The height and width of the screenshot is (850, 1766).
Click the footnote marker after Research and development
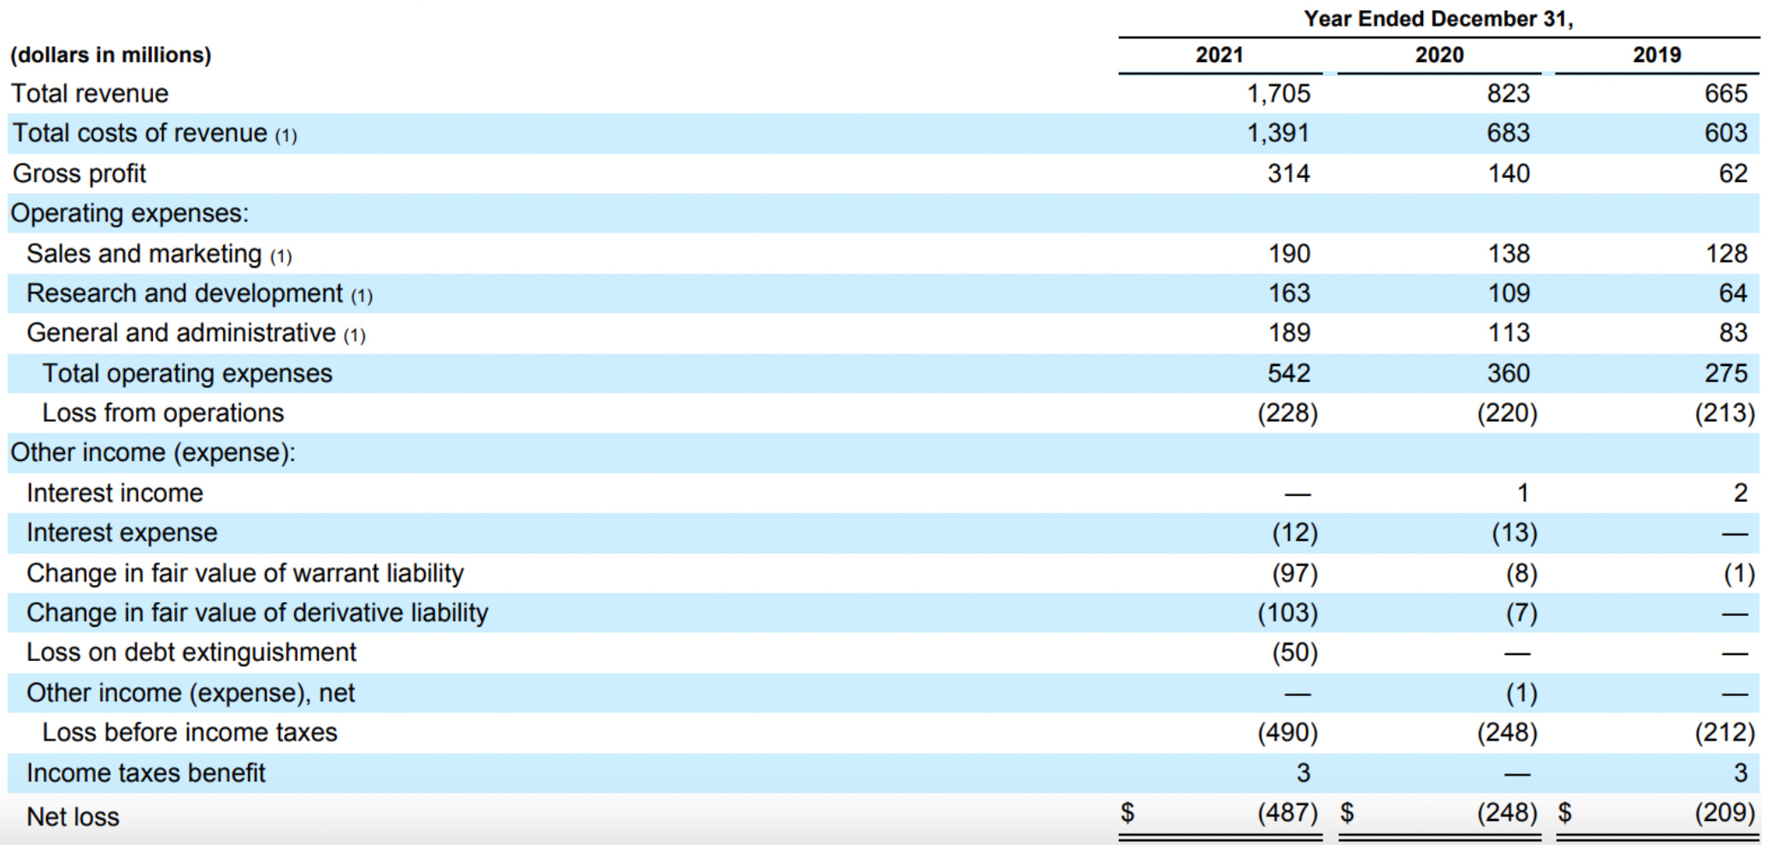(363, 294)
